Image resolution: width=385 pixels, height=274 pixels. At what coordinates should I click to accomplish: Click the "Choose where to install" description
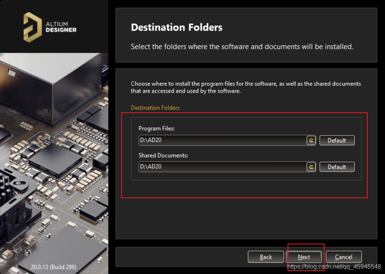(x=246, y=87)
